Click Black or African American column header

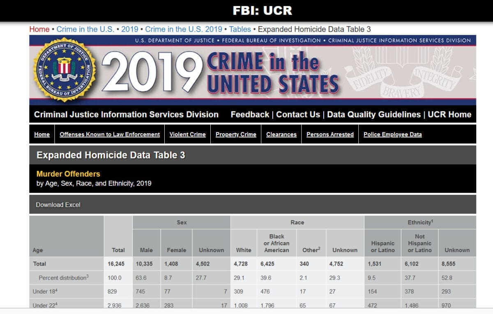(276, 243)
